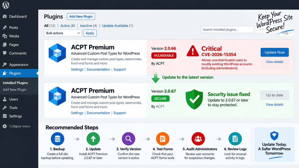Open Settings link of secure ACPT Premium

[x=77, y=113]
